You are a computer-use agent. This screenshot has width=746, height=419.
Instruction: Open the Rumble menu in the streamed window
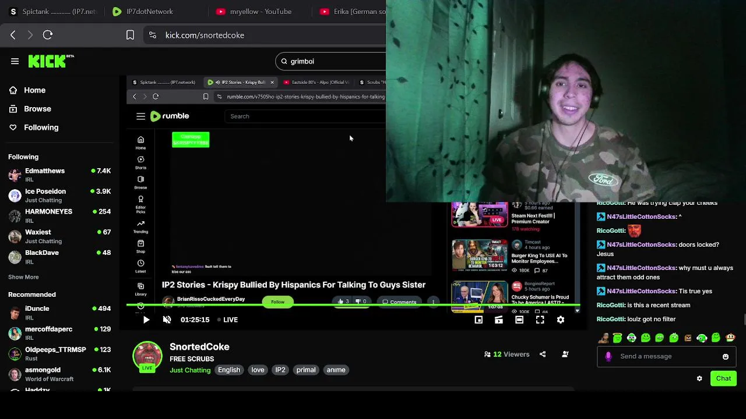coord(140,116)
